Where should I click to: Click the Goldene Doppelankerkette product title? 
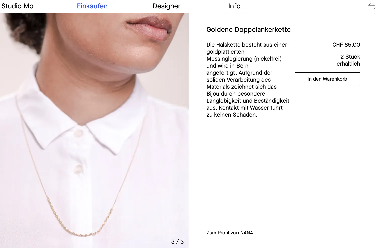coord(248,30)
